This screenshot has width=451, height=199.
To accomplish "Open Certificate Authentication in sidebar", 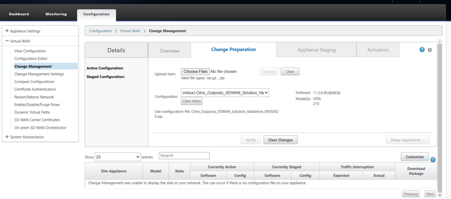I will tap(35, 89).
